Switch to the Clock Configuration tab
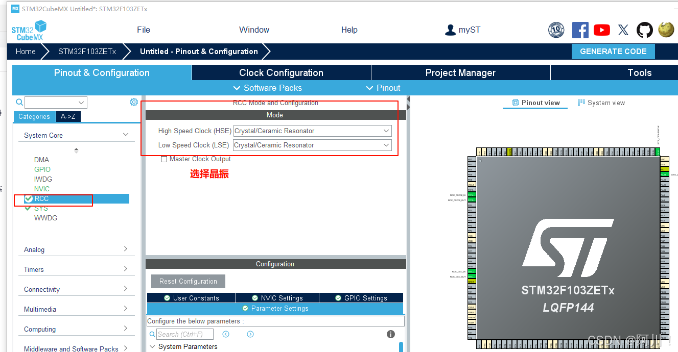Screen dimensions: 678x352 (281, 72)
